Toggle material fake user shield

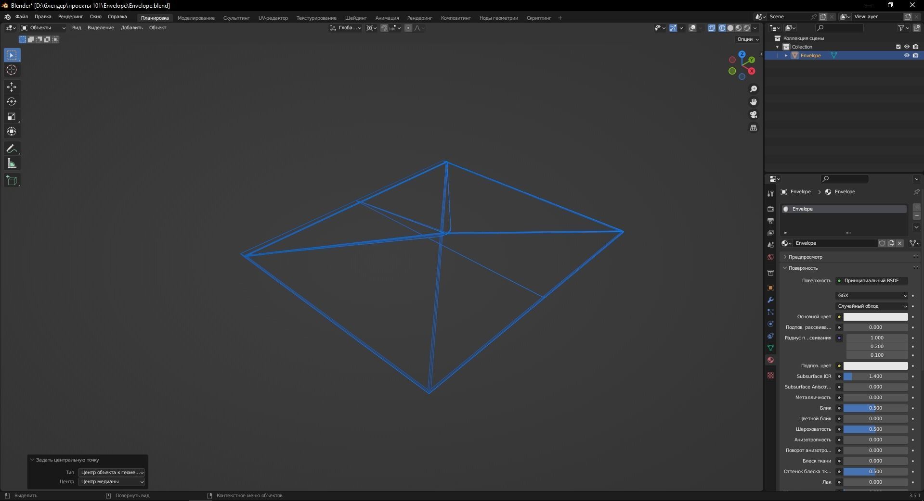point(882,243)
